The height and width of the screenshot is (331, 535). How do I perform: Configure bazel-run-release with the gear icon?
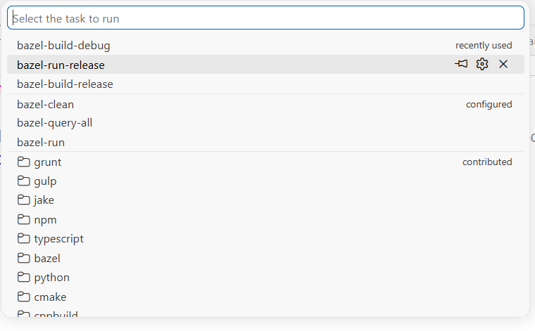[482, 64]
